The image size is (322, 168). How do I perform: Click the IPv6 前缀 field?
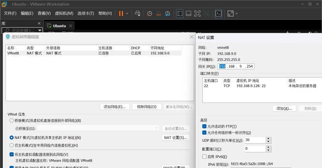pos(261,164)
